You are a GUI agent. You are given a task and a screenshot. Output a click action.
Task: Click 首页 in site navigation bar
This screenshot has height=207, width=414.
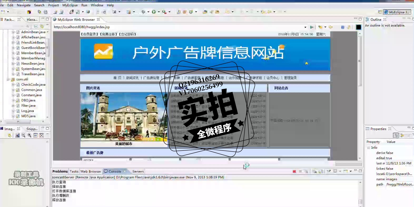click(x=117, y=78)
